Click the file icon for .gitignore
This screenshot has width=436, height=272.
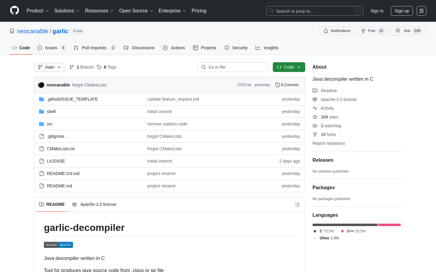tap(41, 136)
